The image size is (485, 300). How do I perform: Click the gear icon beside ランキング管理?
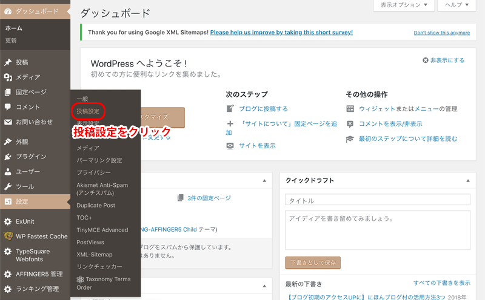(8, 289)
